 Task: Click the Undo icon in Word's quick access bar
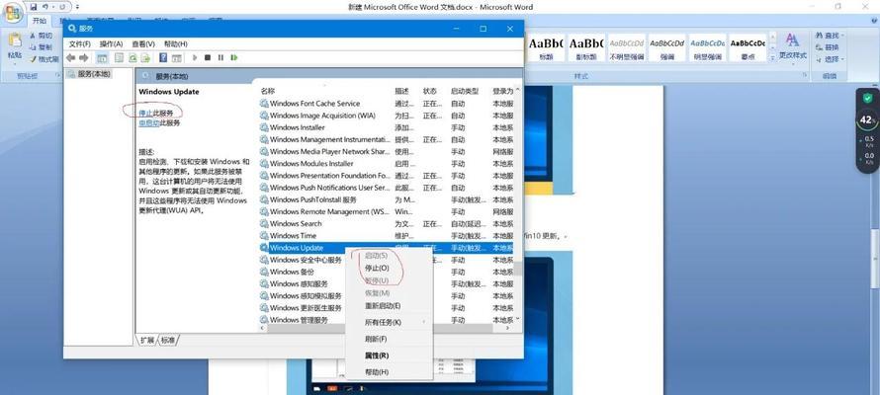(x=46, y=7)
